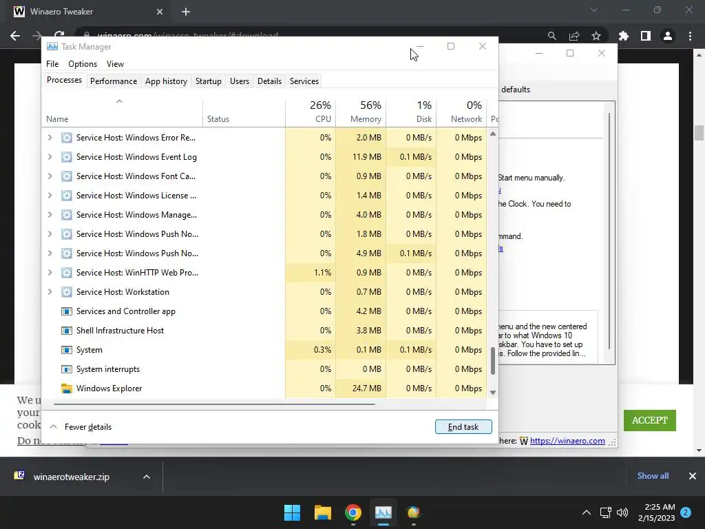Accept cookies with the ACCEPT button

click(x=650, y=421)
